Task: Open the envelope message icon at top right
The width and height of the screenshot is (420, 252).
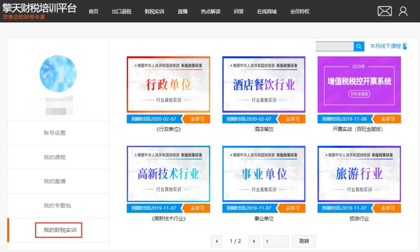Action: click(x=384, y=11)
